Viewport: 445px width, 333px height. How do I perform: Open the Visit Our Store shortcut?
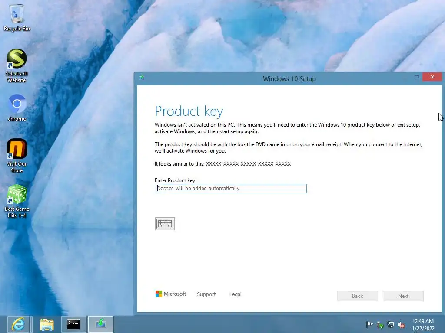click(17, 156)
